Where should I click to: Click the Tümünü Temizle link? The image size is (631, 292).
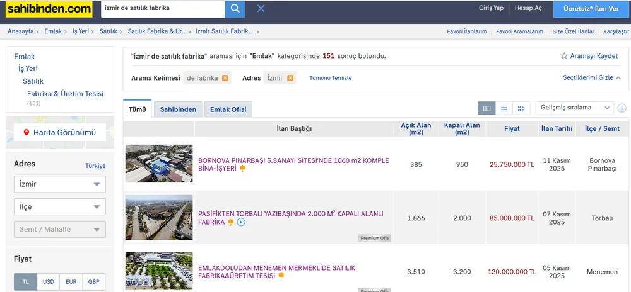click(x=331, y=78)
